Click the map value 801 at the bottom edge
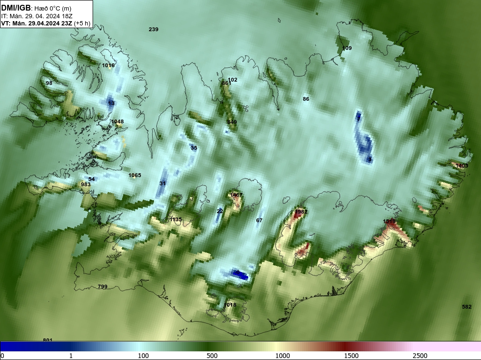This screenshot has height=360, width=481. (48, 339)
